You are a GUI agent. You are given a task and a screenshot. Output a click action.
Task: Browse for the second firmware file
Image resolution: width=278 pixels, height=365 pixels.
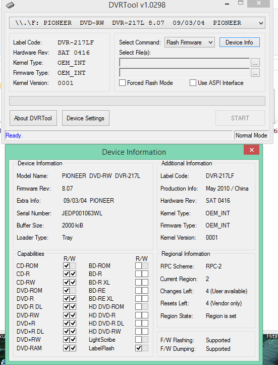click(x=255, y=73)
